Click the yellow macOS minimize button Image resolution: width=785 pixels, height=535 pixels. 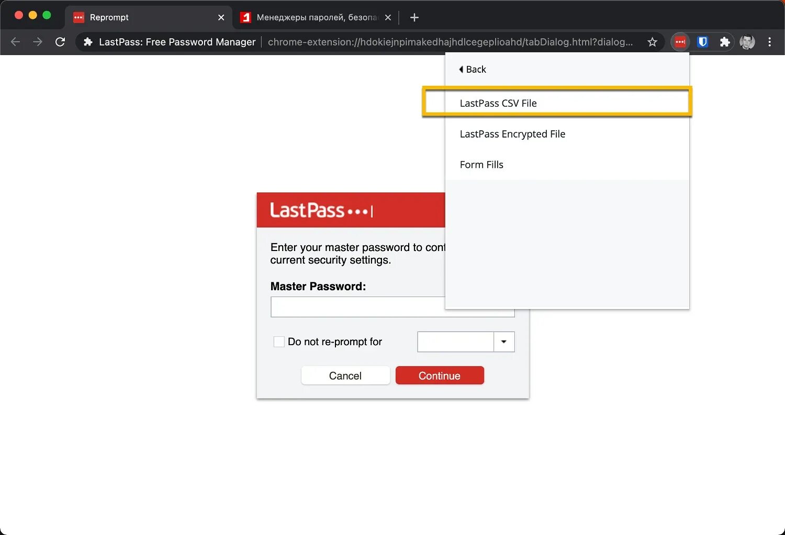pos(33,15)
